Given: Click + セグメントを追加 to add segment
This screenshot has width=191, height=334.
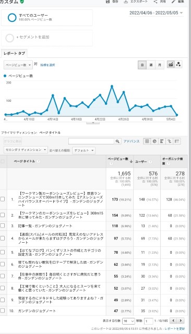Looking at the screenshot, I should pos(47,38).
